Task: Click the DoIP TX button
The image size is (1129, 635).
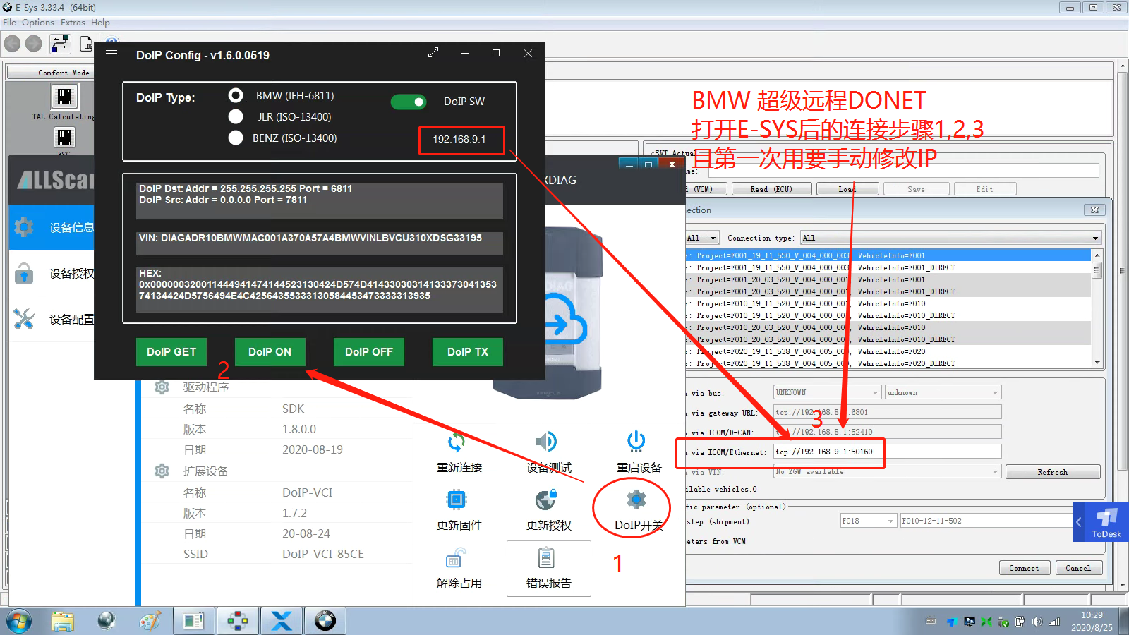Action: coord(468,351)
